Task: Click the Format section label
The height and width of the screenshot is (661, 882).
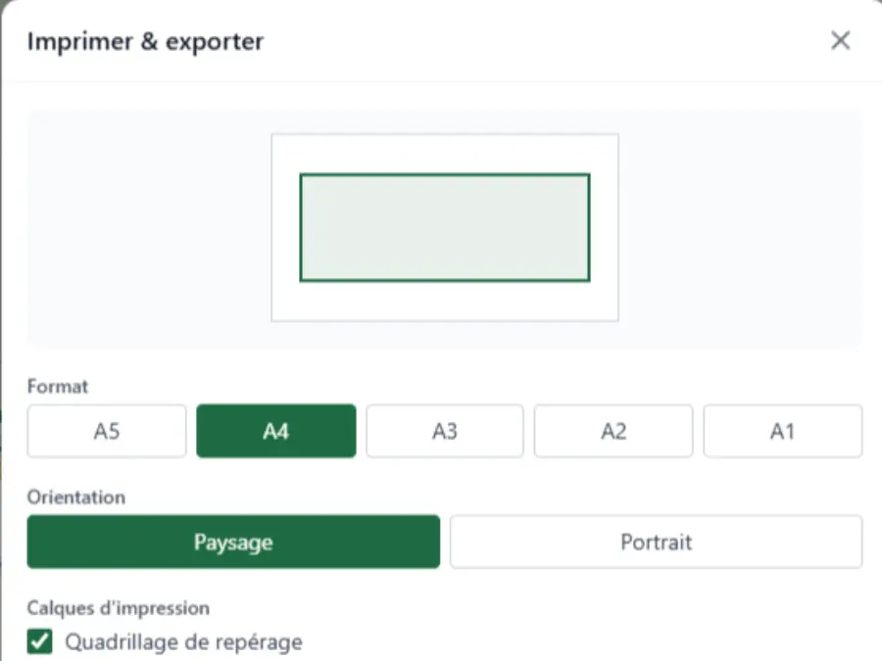Action: 58,387
